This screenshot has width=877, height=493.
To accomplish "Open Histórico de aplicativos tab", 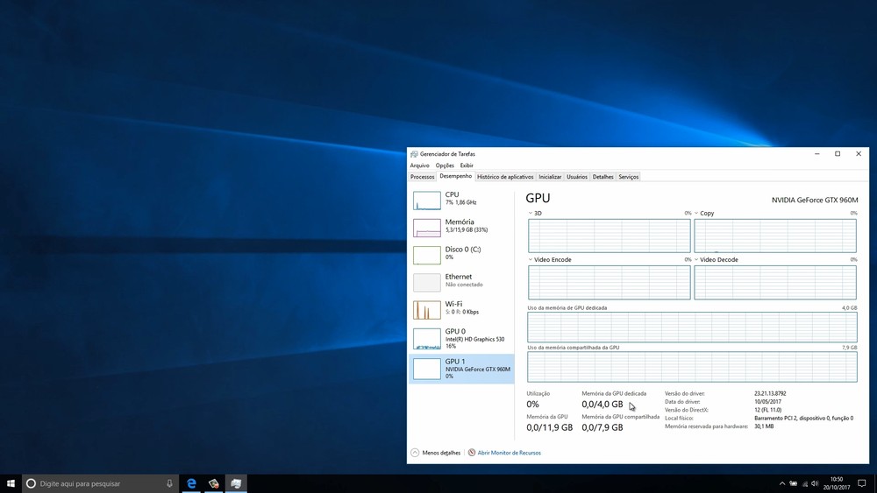I will (505, 177).
